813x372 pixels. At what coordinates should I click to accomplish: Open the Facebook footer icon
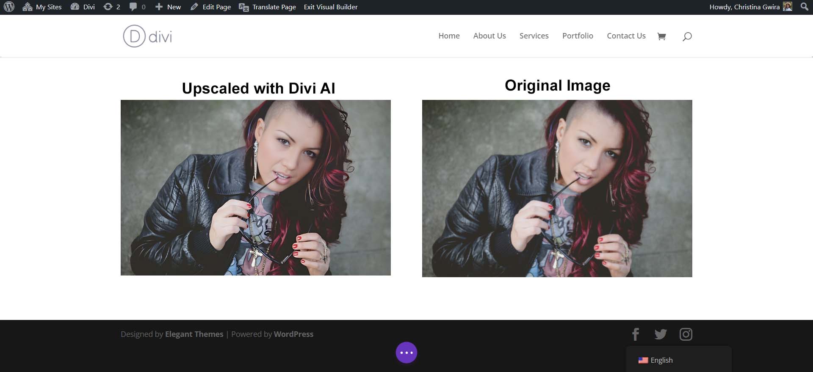[x=635, y=334]
